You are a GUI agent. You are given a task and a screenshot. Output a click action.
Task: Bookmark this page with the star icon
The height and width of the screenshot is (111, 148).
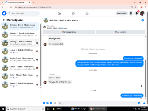click(x=136, y=7)
